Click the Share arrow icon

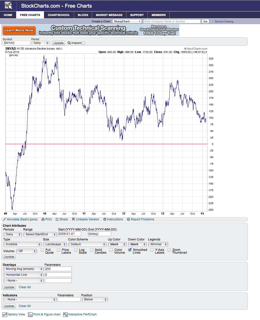[x=57, y=219]
